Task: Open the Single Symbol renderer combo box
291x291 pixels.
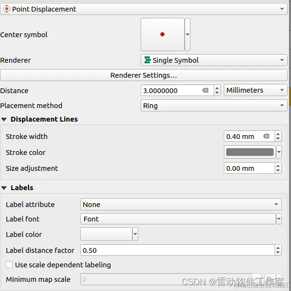Action: tap(214, 60)
